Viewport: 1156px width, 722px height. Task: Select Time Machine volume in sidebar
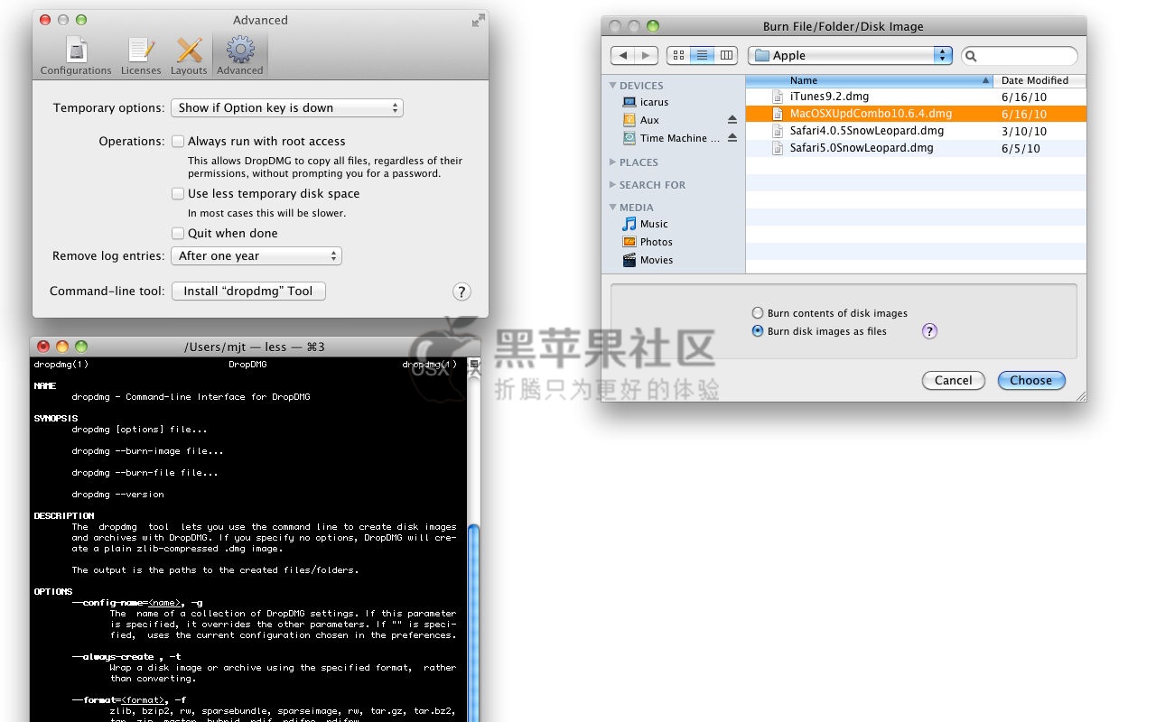pos(672,138)
